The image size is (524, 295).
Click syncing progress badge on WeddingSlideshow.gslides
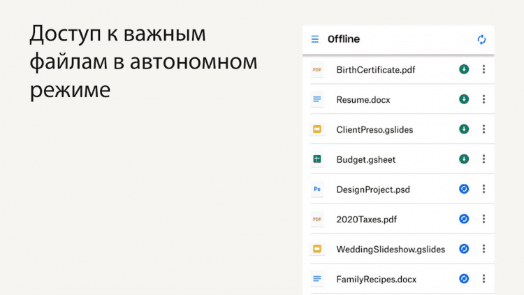[x=463, y=249]
